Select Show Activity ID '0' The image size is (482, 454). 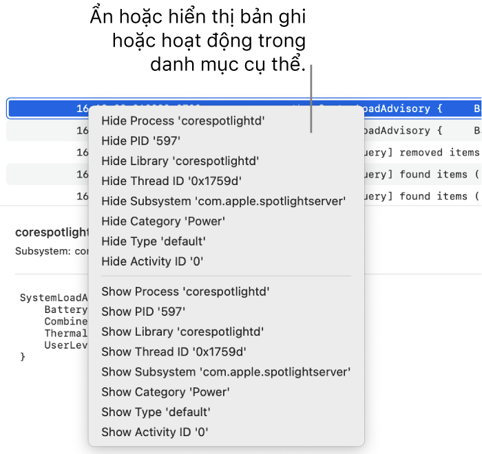tap(155, 432)
